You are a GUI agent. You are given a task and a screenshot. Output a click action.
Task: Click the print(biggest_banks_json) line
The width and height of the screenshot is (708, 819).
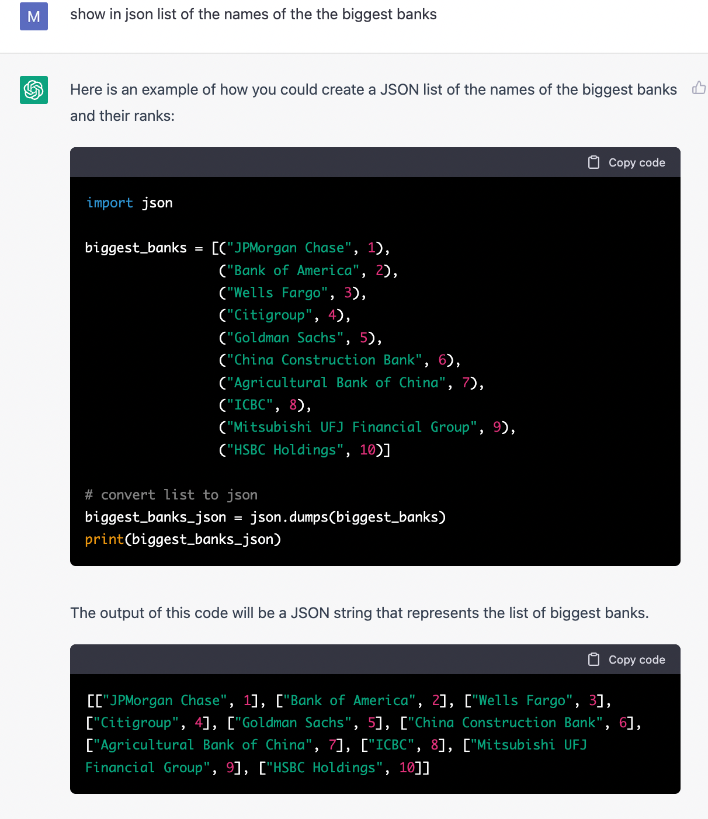coord(183,539)
